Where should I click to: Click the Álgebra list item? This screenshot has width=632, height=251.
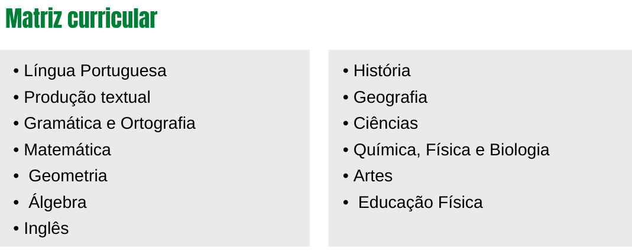click(57, 202)
